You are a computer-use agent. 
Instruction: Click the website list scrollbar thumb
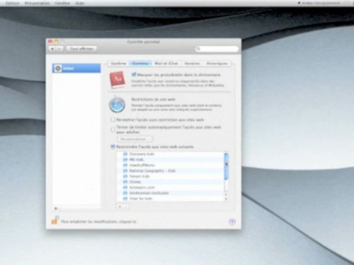click(x=226, y=166)
